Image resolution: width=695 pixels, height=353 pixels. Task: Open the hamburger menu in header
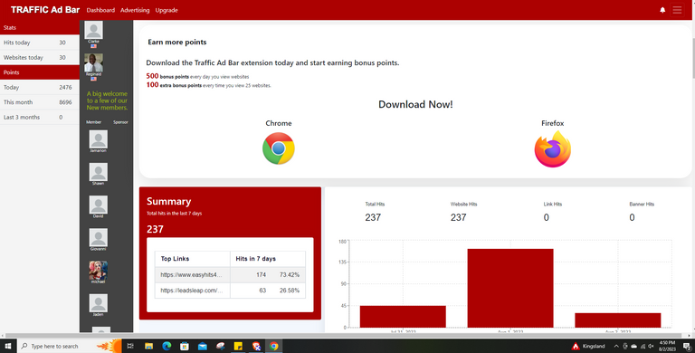pyautogui.click(x=677, y=10)
